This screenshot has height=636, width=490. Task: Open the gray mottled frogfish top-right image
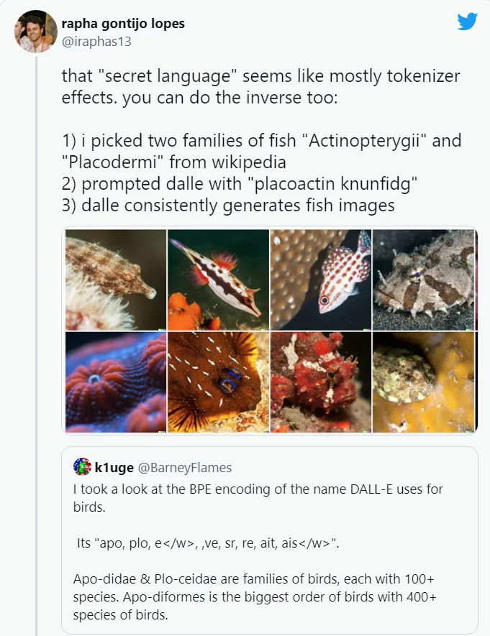pos(423,280)
